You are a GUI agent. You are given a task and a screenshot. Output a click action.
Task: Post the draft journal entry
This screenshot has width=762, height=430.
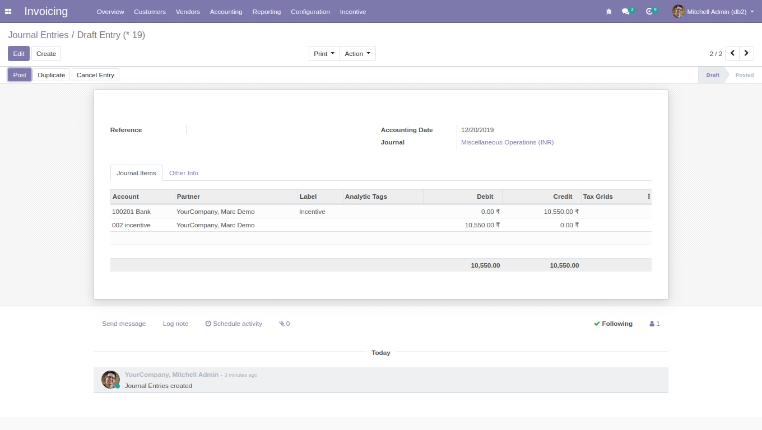coord(20,75)
